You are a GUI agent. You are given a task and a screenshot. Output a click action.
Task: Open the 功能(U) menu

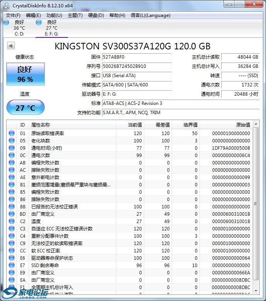(x=54, y=15)
